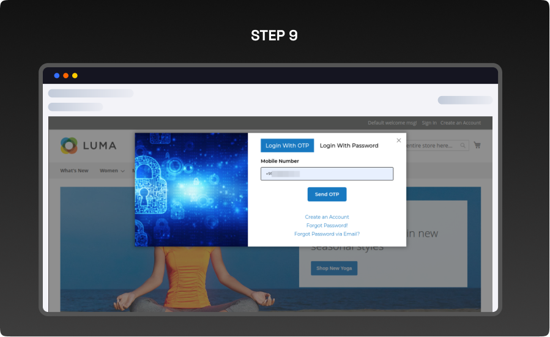Close the login popup with X
550x337 pixels.
(x=399, y=140)
